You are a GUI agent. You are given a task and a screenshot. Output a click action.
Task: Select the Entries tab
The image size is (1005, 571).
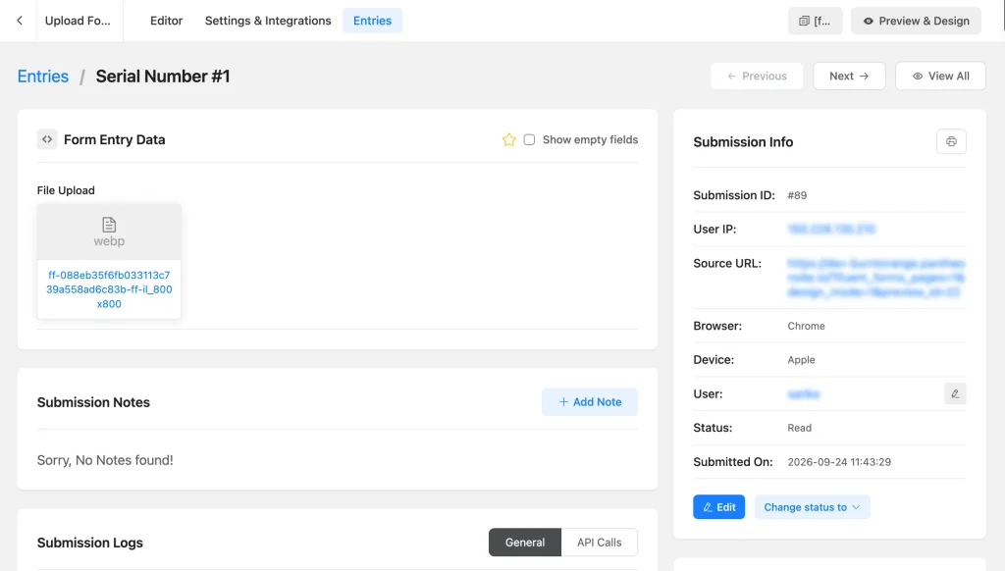pyautogui.click(x=372, y=21)
